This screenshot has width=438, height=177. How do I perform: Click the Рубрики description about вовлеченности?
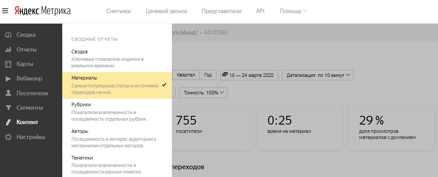pyautogui.click(x=109, y=116)
